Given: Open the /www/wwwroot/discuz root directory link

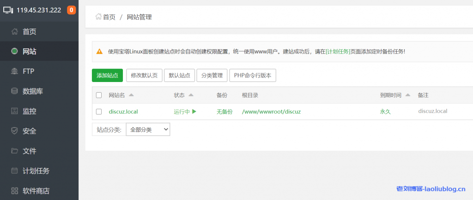Looking at the screenshot, I should tap(271, 112).
